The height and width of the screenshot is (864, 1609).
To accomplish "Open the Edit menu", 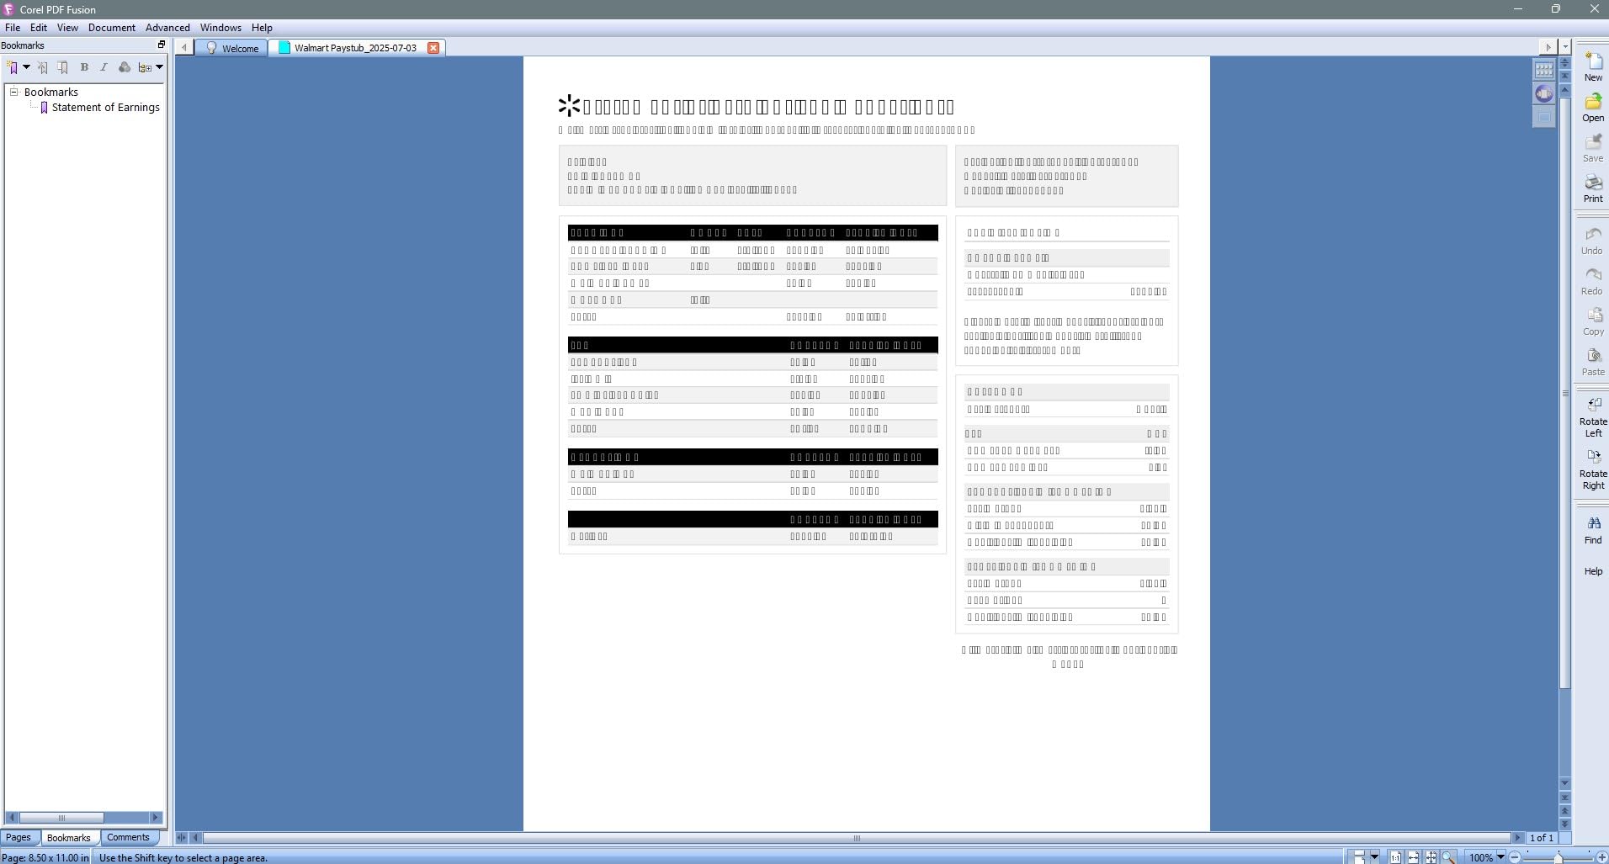I will [x=39, y=28].
